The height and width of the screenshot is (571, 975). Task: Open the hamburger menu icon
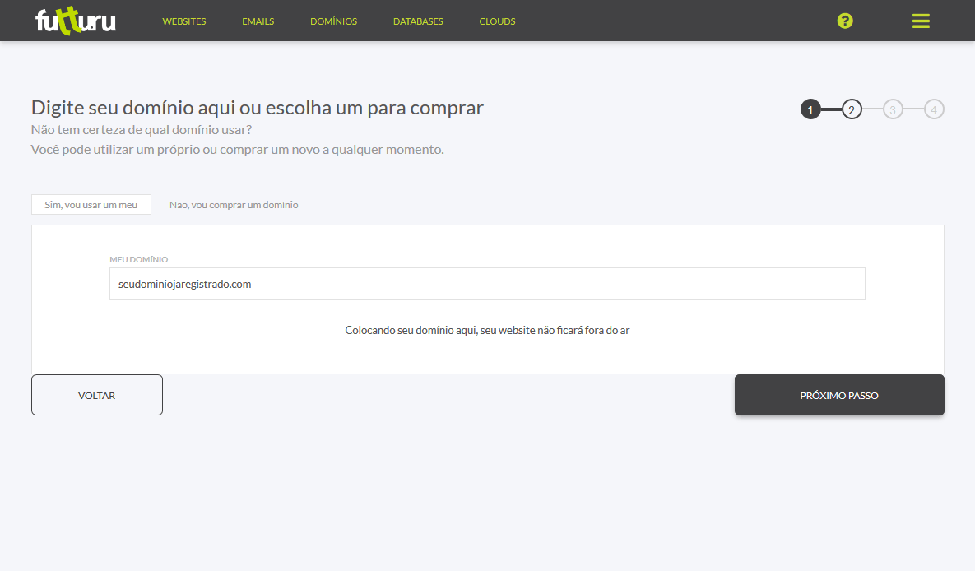[x=920, y=21]
